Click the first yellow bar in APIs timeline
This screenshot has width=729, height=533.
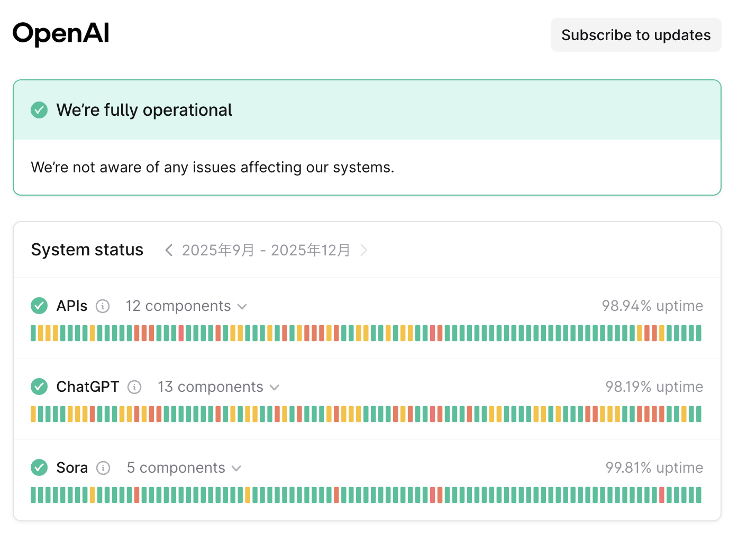[41, 333]
